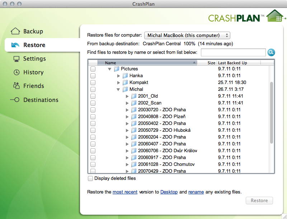
Task: Click the 25.7.11 18:30 backup date
Action: pos(232,83)
